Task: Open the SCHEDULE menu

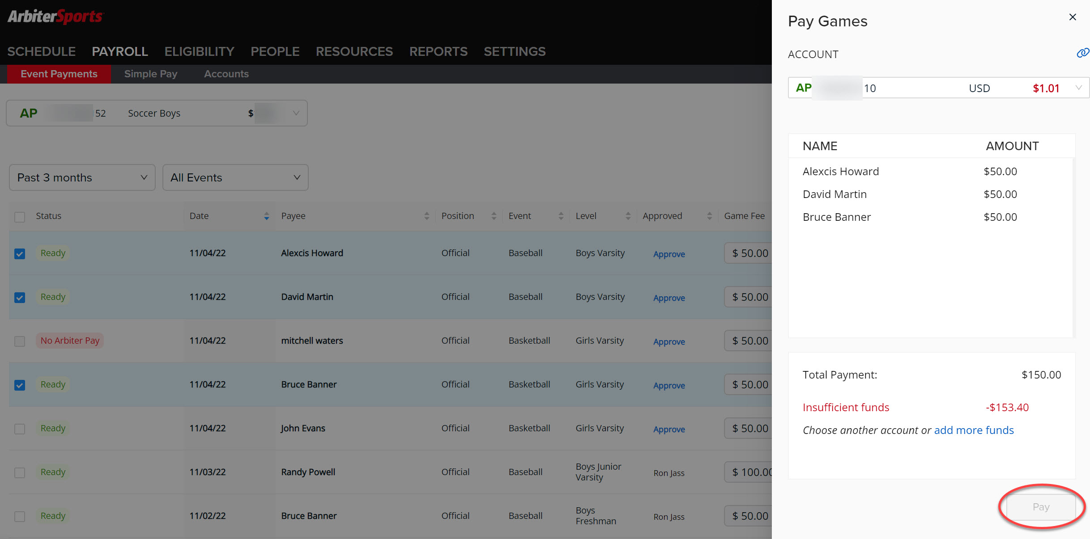Action: click(41, 51)
